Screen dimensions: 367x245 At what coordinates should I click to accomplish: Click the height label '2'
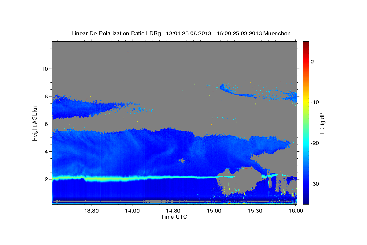click(46, 179)
